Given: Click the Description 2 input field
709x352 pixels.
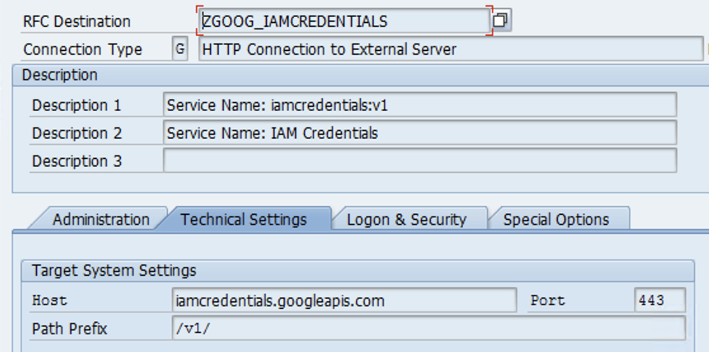Looking at the screenshot, I should click(419, 133).
